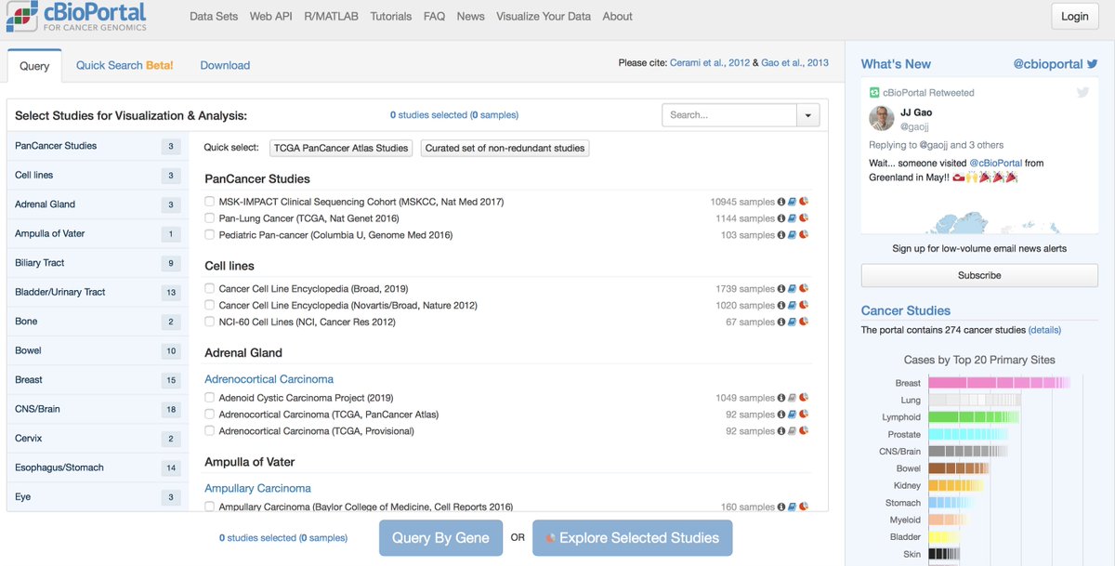Show info icon for NCI-60 Cell Lines
The image size is (1115, 566).
(781, 322)
